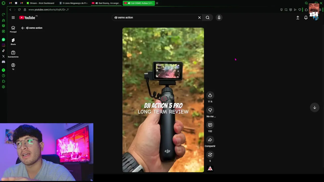Open sidebar settings gear icon
This screenshot has width=324, height=182.
coord(3,87)
